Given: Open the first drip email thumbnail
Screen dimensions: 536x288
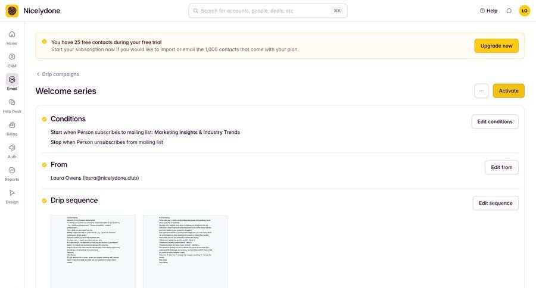Looking at the screenshot, I should (x=93, y=252).
